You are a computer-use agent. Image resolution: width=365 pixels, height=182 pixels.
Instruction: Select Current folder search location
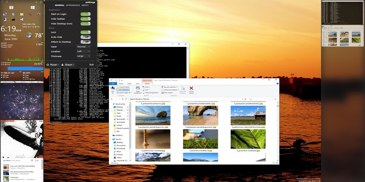click(123, 87)
